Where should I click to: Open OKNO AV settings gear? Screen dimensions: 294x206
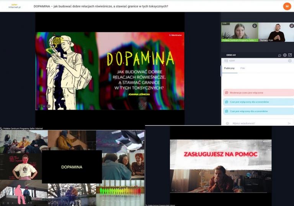click(x=285, y=55)
